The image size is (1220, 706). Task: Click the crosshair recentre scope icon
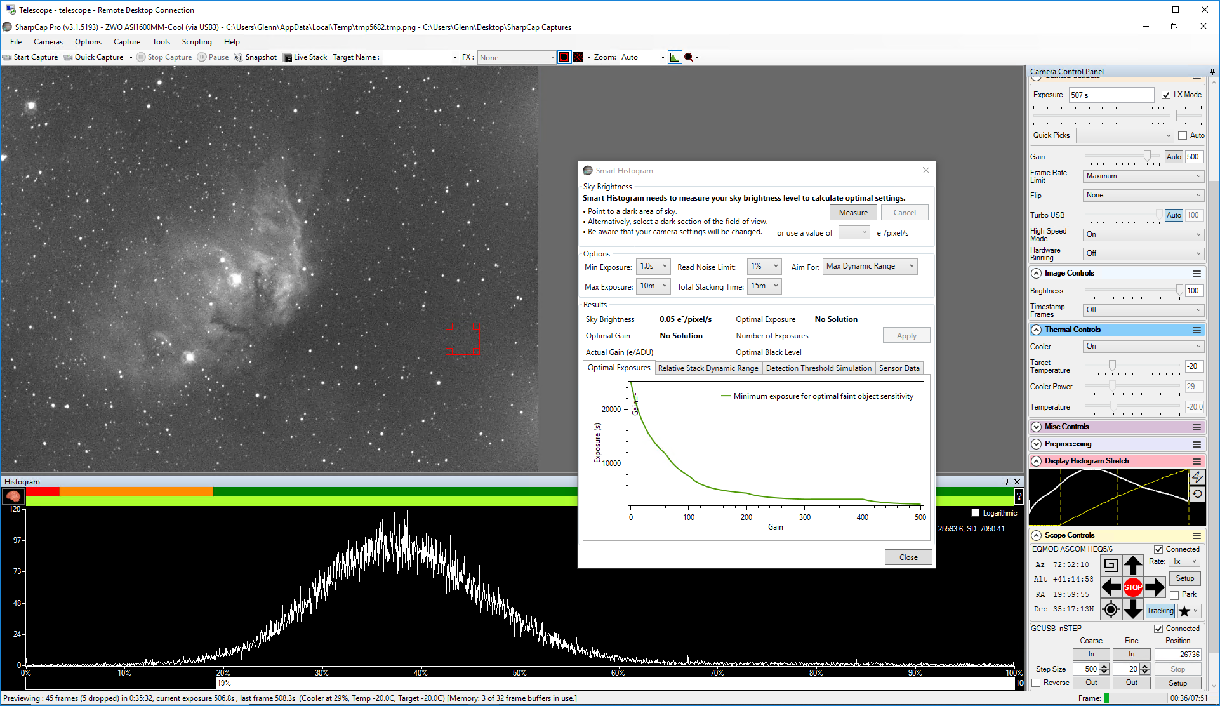tap(1111, 610)
